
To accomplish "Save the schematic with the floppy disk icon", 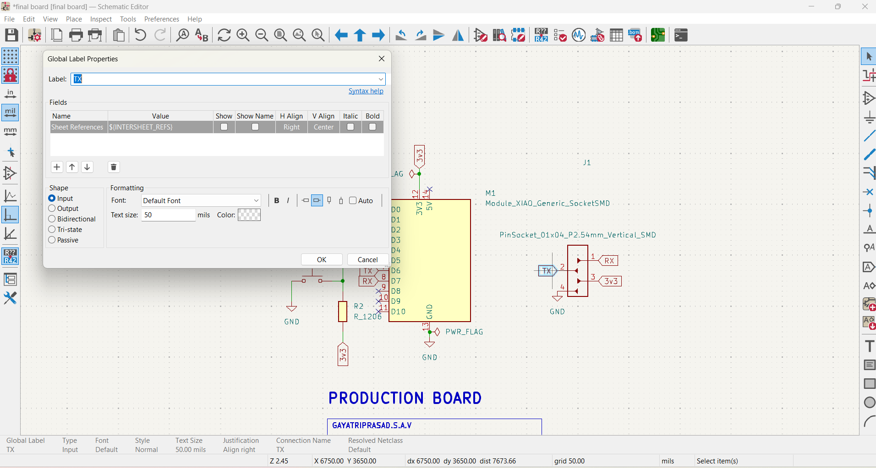I will tap(11, 35).
